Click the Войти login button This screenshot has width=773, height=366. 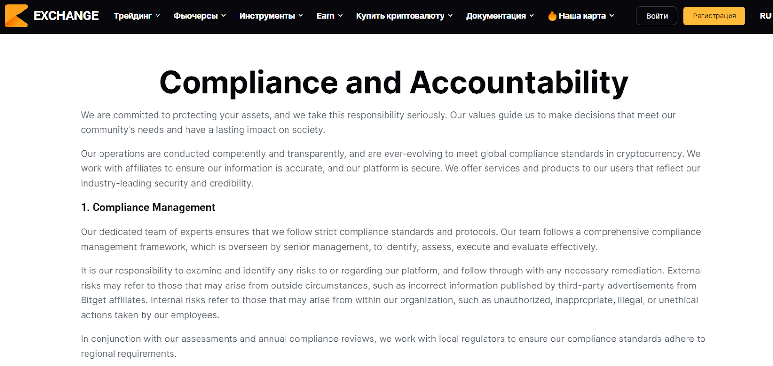point(657,16)
